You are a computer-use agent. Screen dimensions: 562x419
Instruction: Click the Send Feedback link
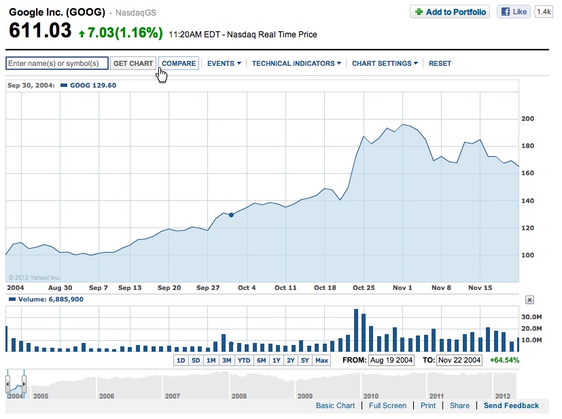(511, 405)
